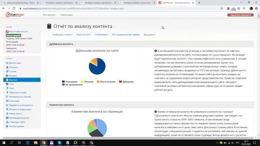Select the highlighted Контент sidebar item
Viewport: 260px width, 146px height.
pyautogui.click(x=22, y=80)
